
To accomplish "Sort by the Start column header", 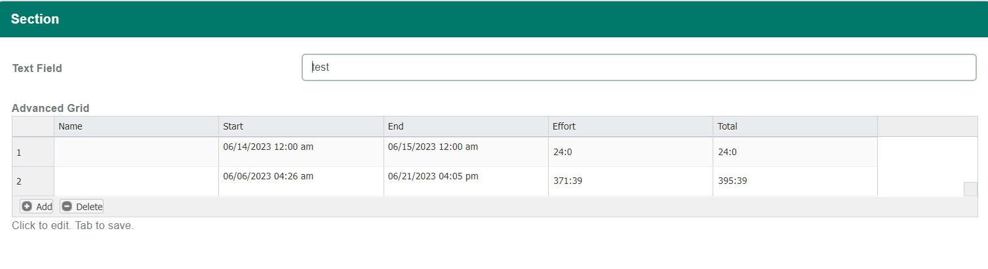I will 301,126.
